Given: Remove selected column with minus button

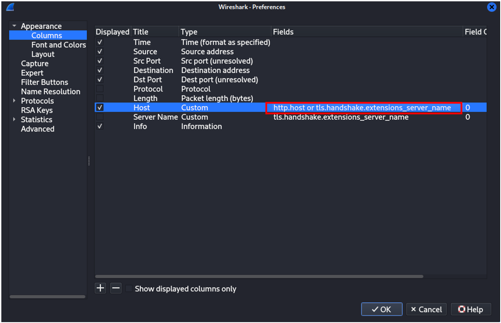Looking at the screenshot, I should [116, 288].
